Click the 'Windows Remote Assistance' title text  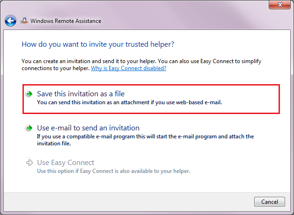coord(66,21)
